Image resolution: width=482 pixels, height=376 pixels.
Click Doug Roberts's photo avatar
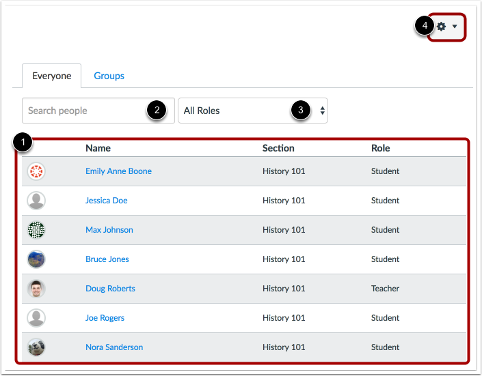pos(36,289)
